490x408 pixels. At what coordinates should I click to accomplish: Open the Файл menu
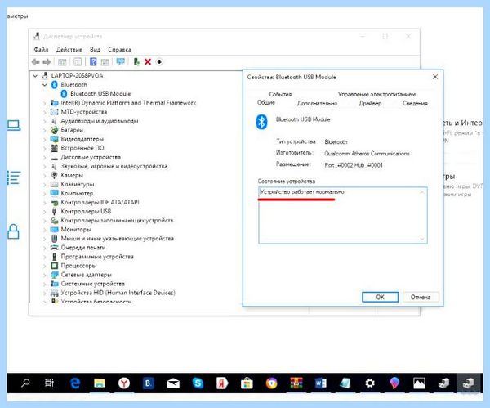pyautogui.click(x=42, y=49)
